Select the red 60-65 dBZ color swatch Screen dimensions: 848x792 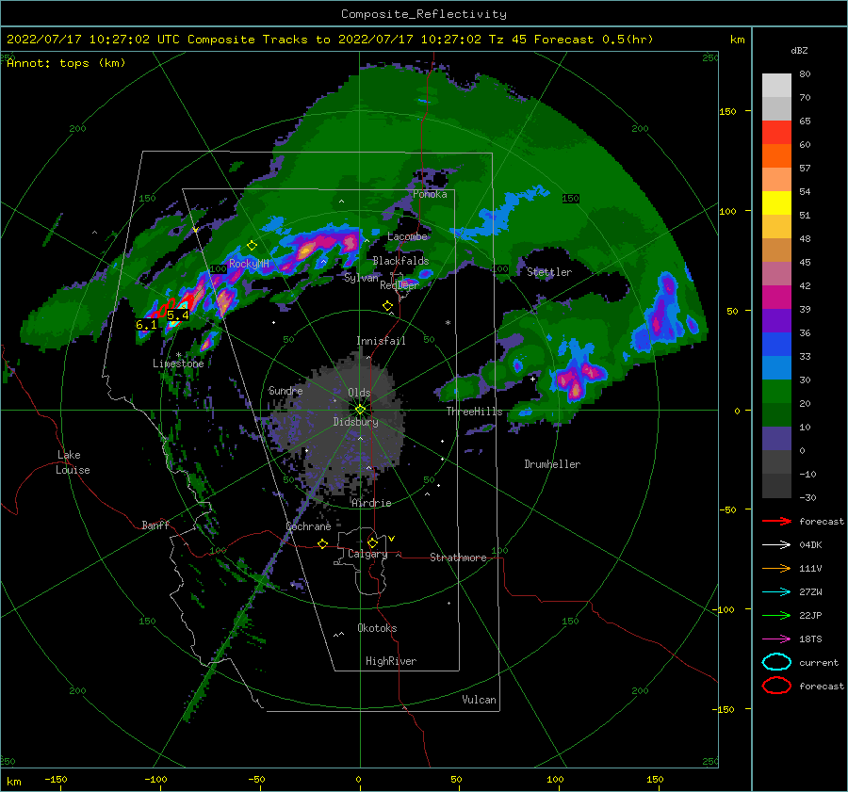[776, 133]
